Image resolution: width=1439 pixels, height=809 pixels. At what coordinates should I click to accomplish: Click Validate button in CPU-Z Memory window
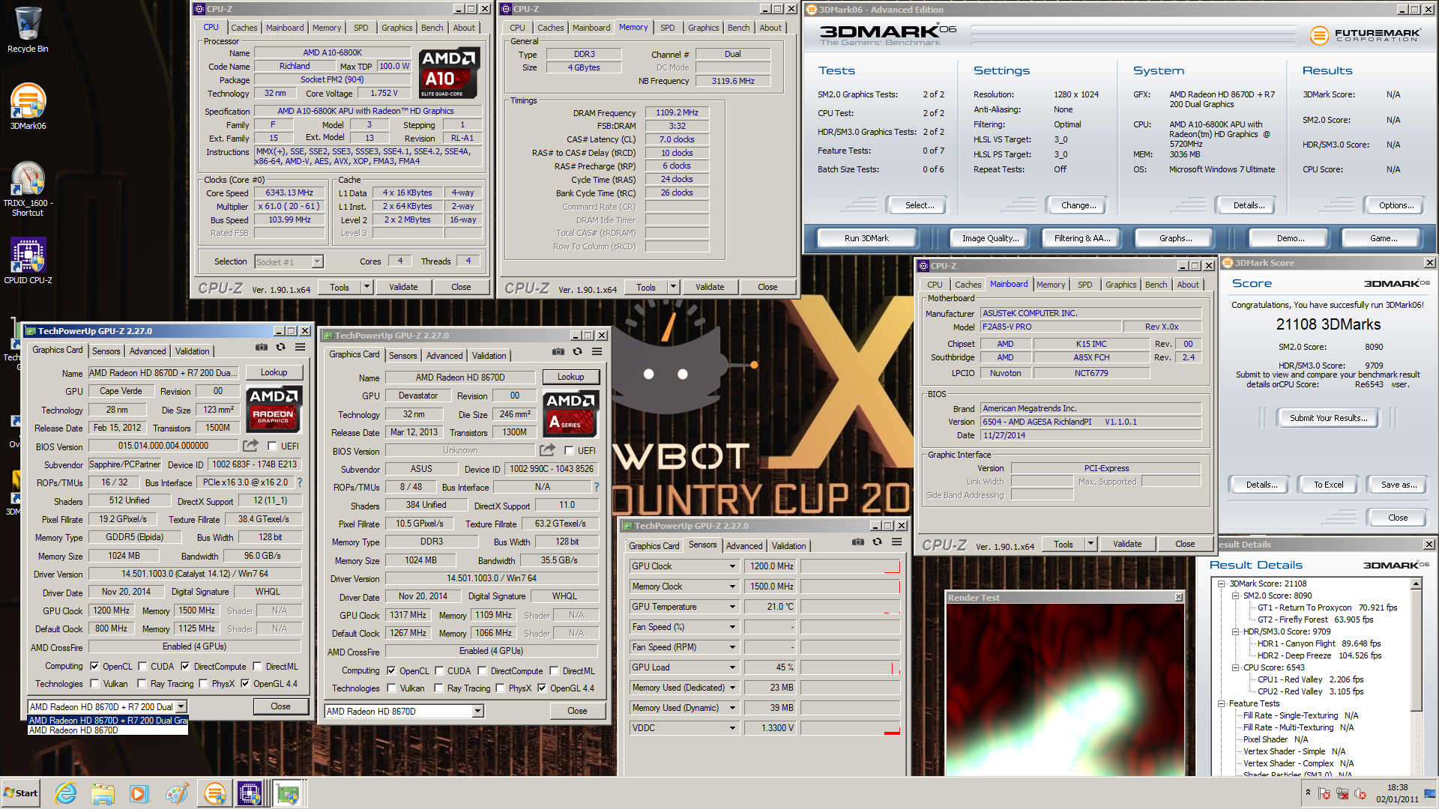point(709,287)
